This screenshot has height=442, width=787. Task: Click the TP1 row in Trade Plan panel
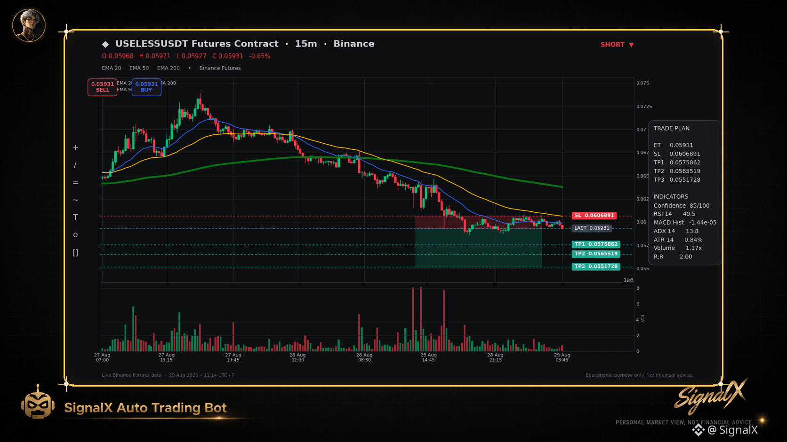[677, 163]
